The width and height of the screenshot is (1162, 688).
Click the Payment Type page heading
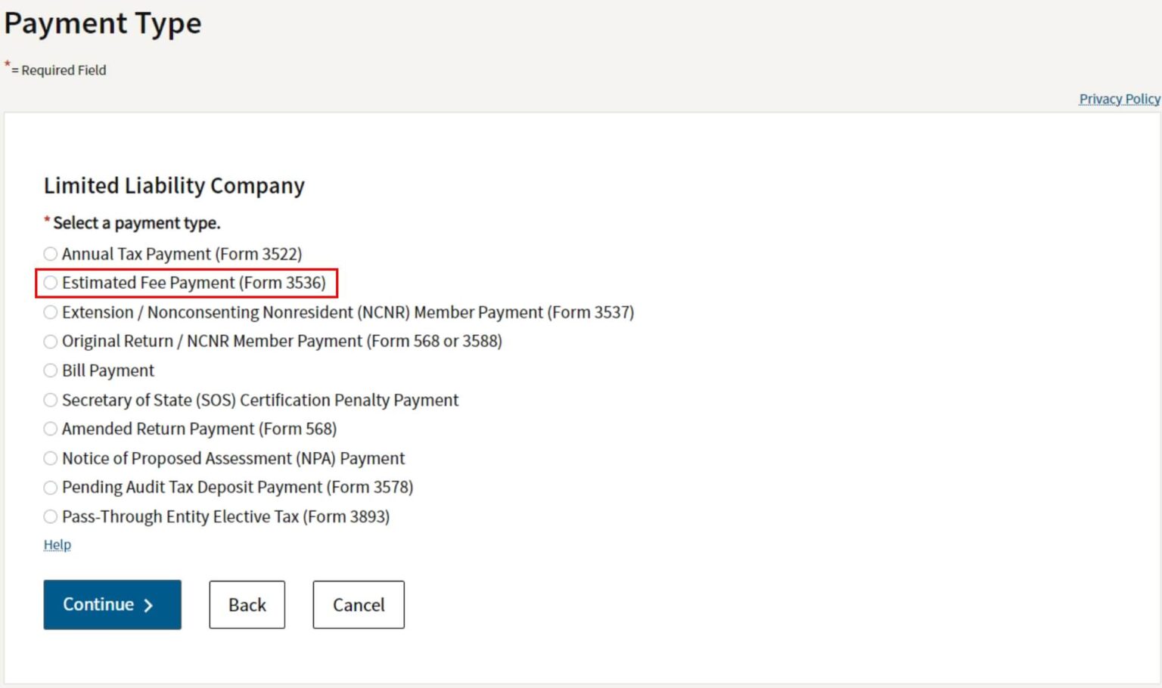coord(102,23)
